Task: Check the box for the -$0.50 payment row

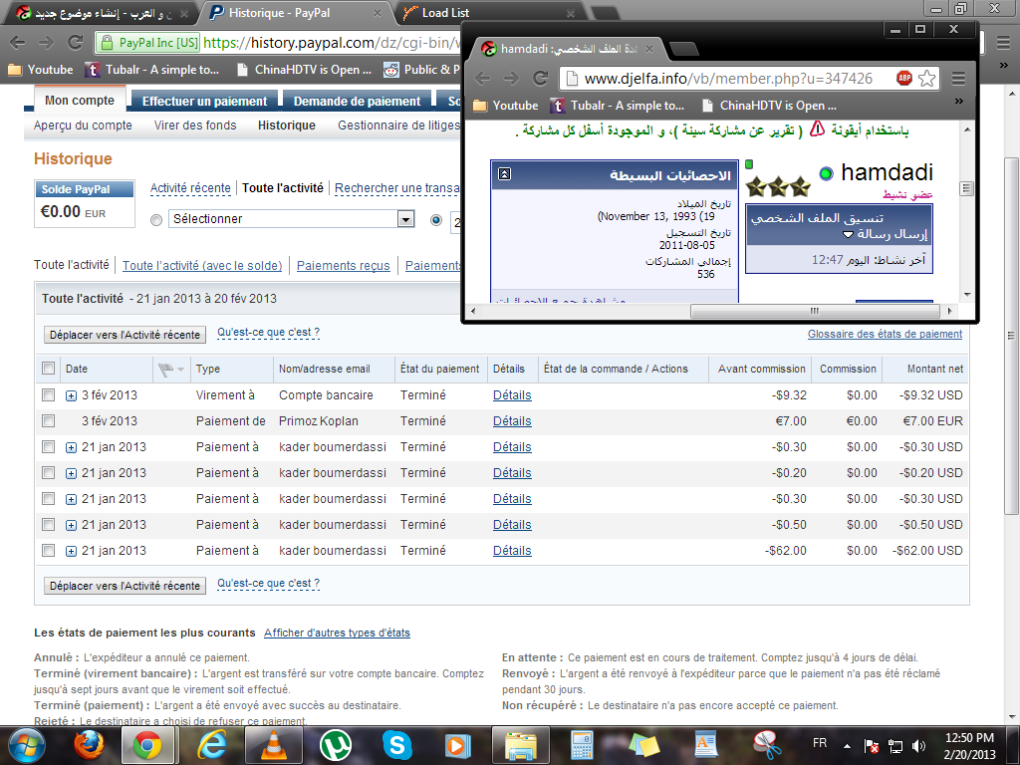Action: [x=48, y=524]
